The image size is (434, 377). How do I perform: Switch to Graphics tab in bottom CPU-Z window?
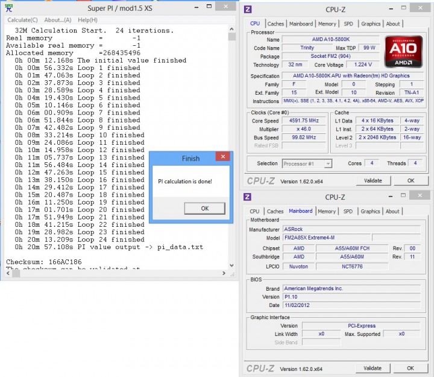click(x=370, y=211)
